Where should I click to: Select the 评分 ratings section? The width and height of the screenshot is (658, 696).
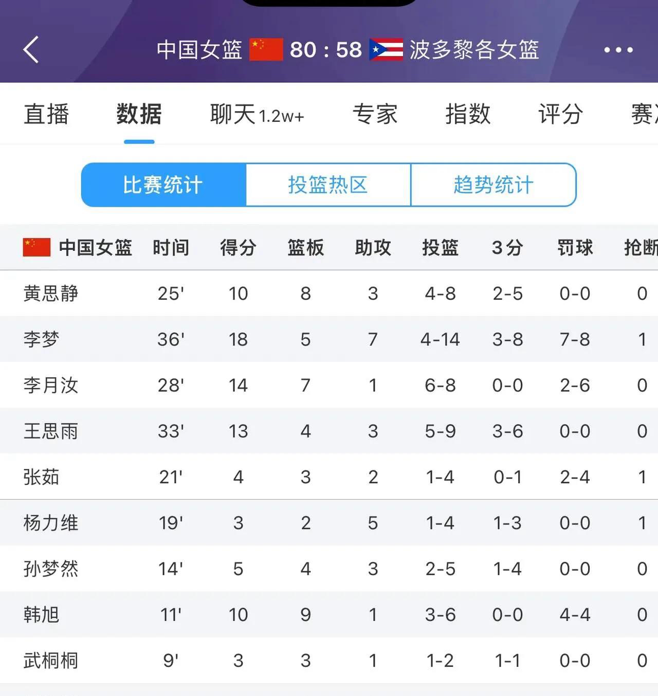560,114
